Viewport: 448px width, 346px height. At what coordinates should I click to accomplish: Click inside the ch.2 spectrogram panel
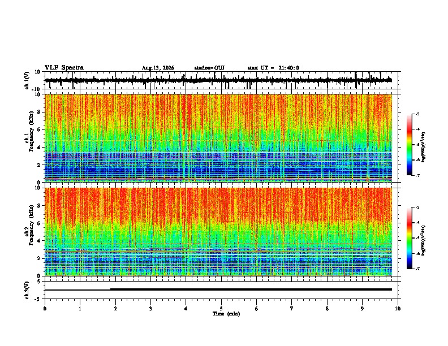(218, 232)
